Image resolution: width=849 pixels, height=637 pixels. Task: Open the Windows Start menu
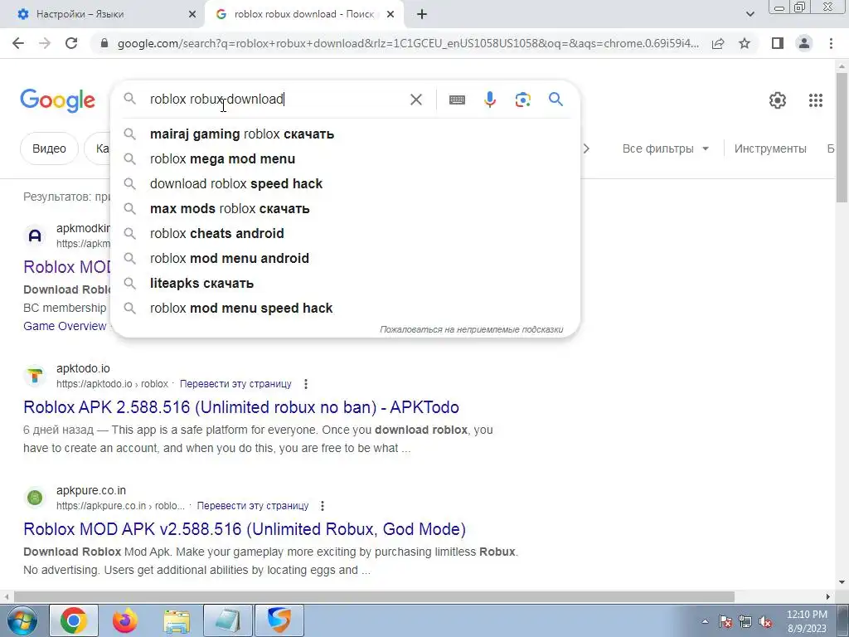(22, 620)
